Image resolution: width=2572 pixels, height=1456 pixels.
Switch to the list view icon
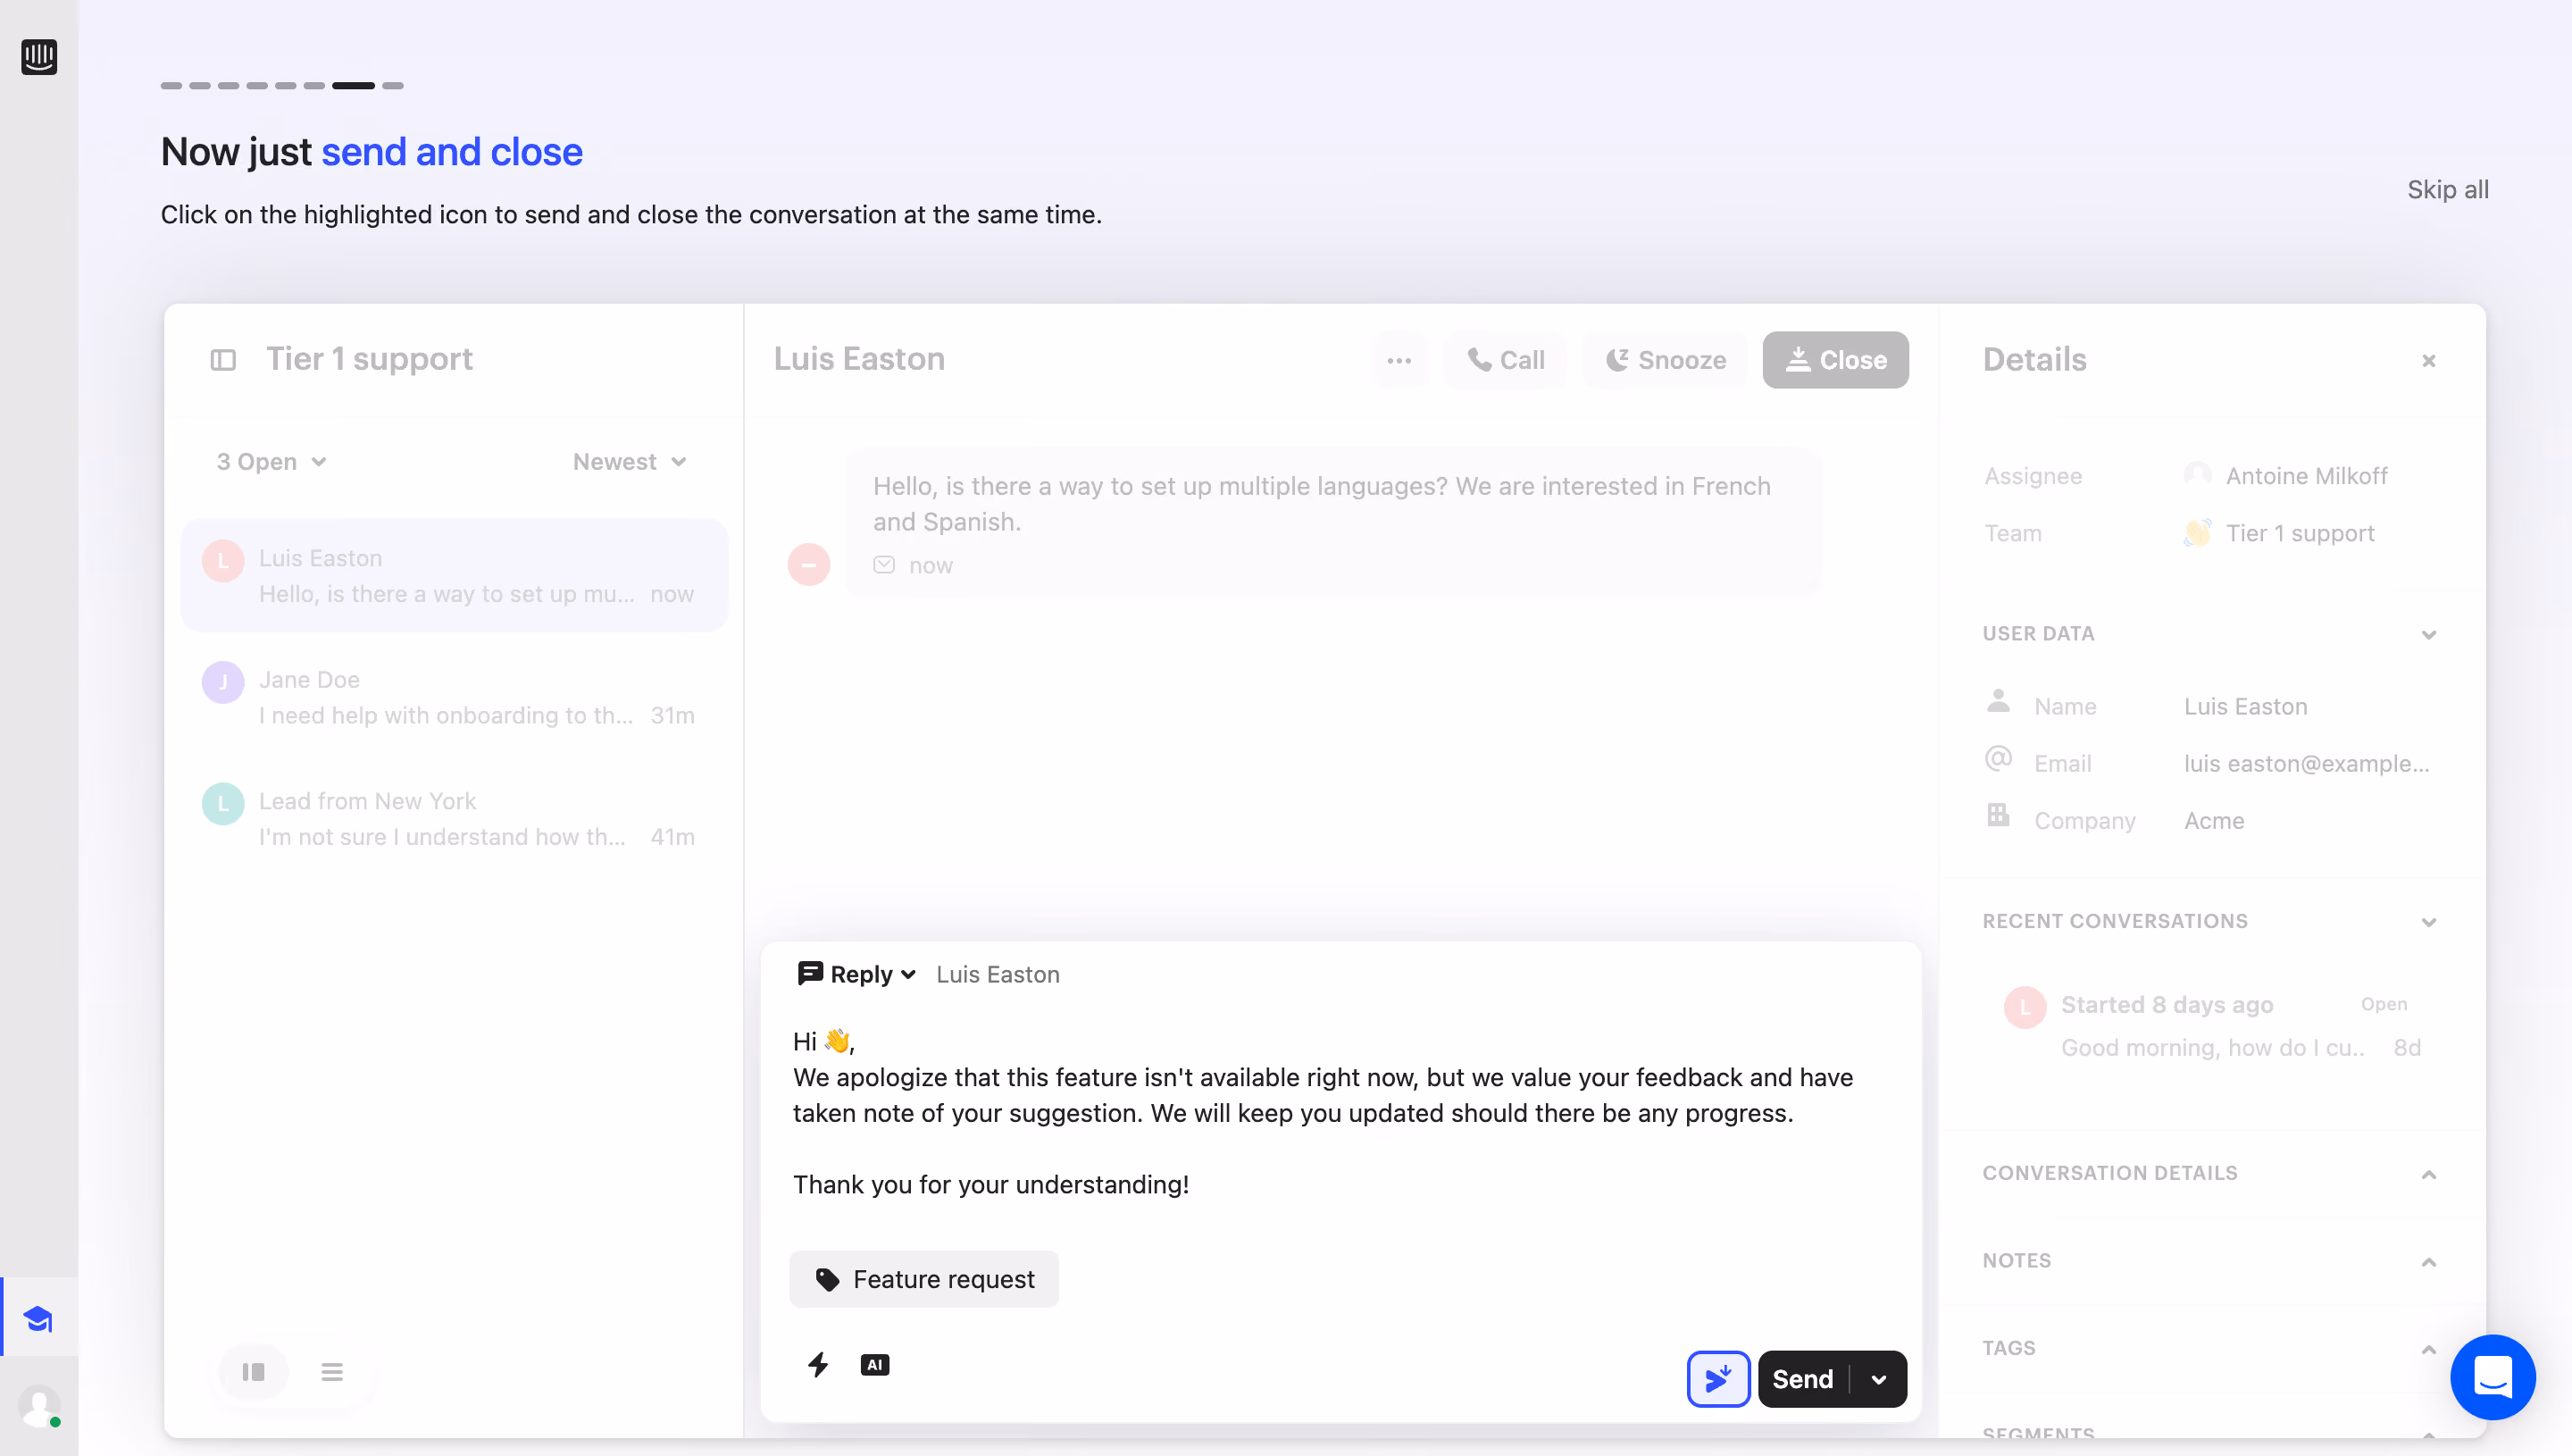332,1371
